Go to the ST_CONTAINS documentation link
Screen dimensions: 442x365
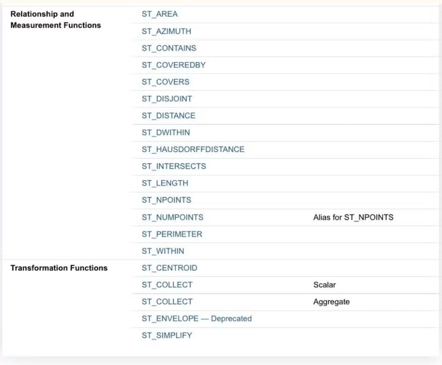click(169, 48)
